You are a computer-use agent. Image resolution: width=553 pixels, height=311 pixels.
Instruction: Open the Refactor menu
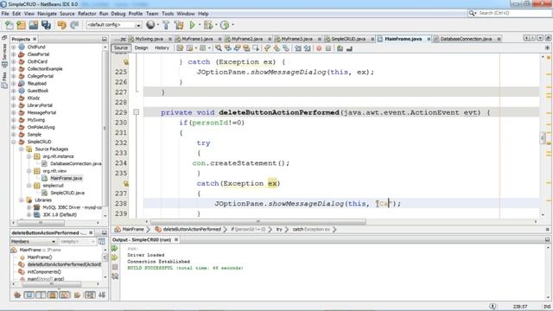pos(86,14)
